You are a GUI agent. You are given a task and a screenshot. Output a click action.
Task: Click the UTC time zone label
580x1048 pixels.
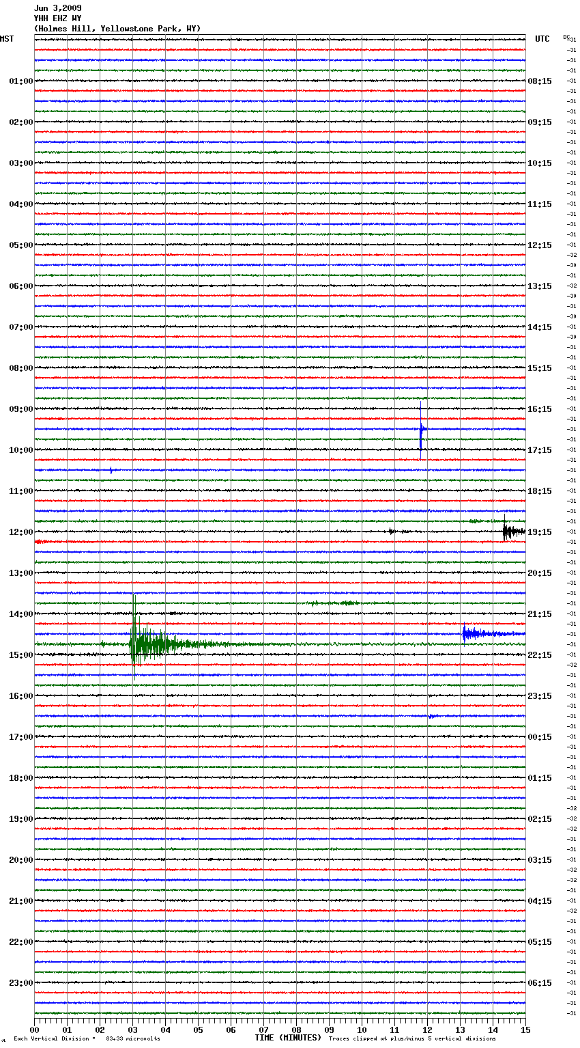coord(542,39)
